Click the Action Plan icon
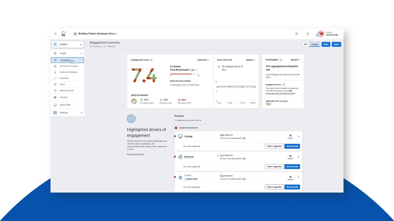The width and height of the screenshot is (394, 221). pyautogui.click(x=55, y=105)
